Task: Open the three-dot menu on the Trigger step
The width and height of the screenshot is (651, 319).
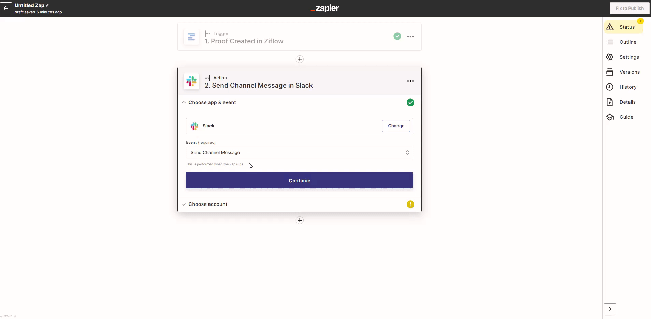Action: pyautogui.click(x=410, y=37)
